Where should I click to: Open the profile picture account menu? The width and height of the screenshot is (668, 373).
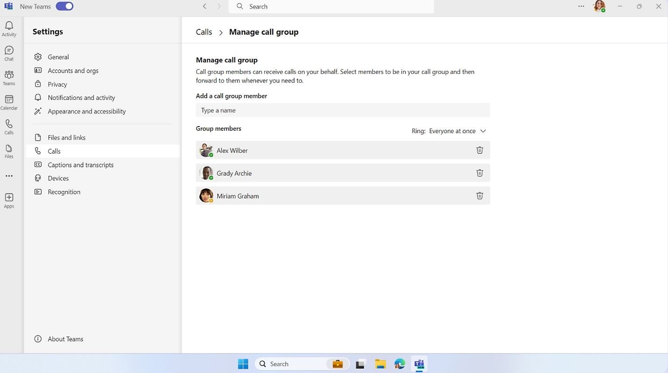pyautogui.click(x=599, y=7)
